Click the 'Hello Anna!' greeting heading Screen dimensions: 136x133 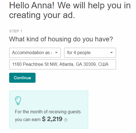[x=32, y=6]
